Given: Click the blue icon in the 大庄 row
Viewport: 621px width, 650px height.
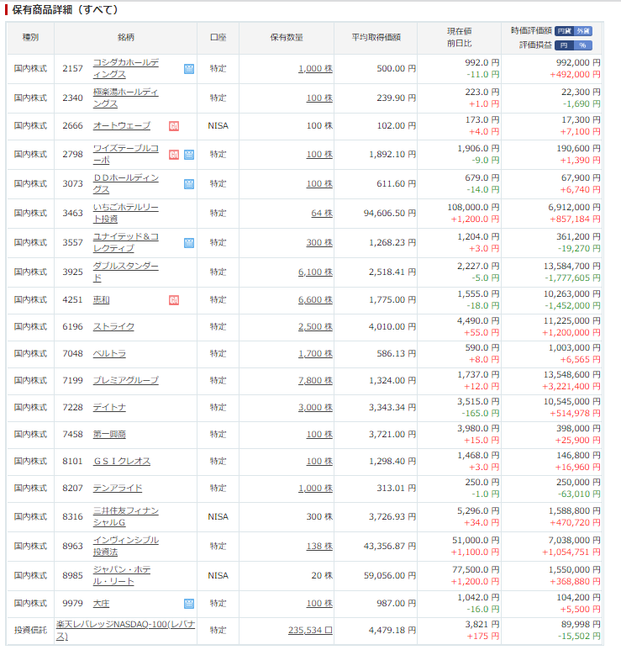Looking at the screenshot, I should coord(189,604).
